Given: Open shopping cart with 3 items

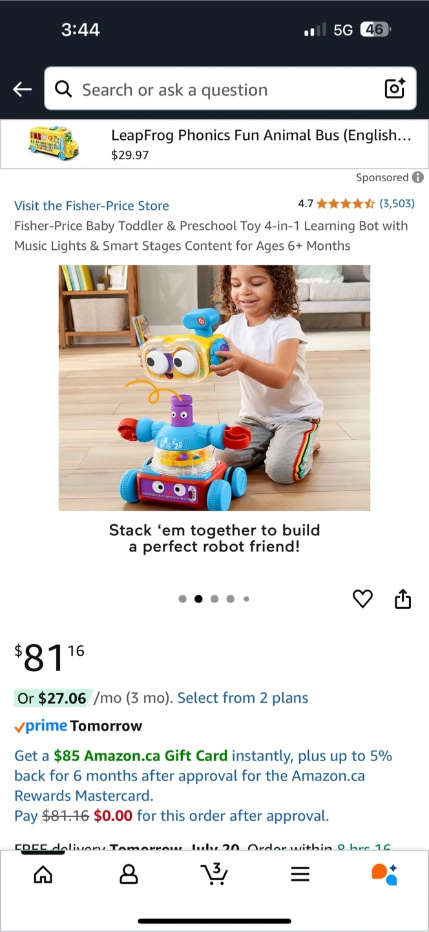Looking at the screenshot, I should [x=214, y=874].
